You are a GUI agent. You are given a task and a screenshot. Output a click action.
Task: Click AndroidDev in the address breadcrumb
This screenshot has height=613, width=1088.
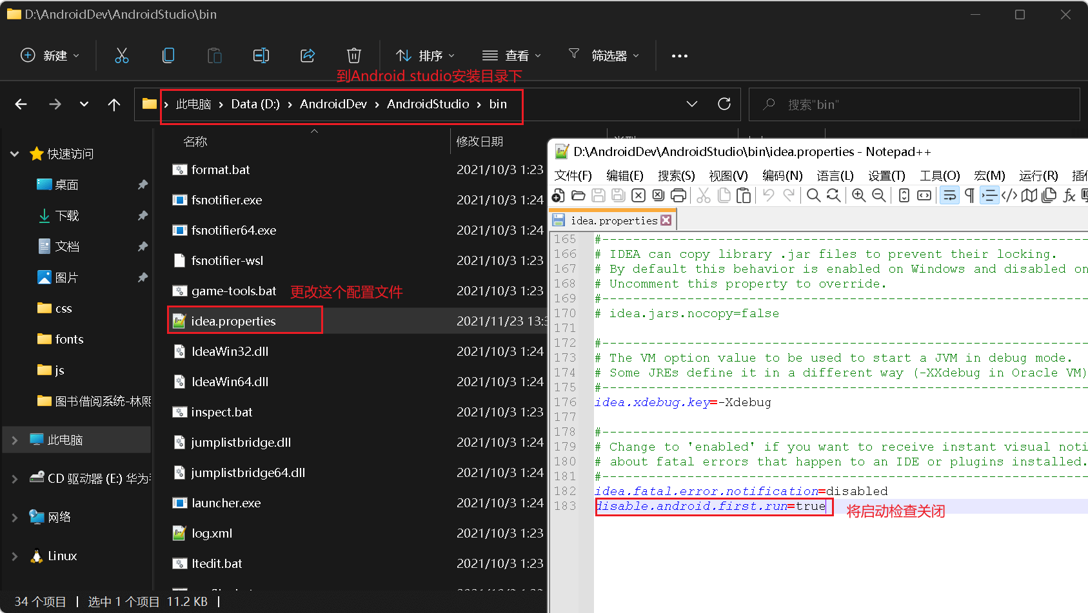tap(333, 104)
